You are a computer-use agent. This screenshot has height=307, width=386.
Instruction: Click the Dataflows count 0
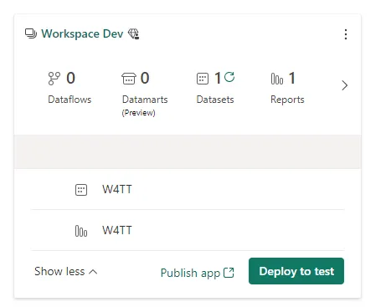click(x=70, y=78)
